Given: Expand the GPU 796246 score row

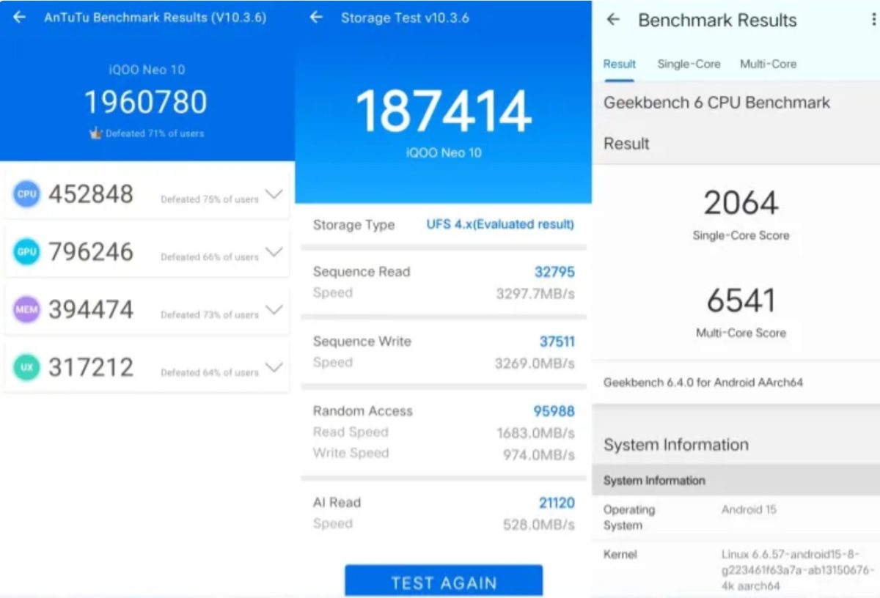Looking at the screenshot, I should pos(274,253).
